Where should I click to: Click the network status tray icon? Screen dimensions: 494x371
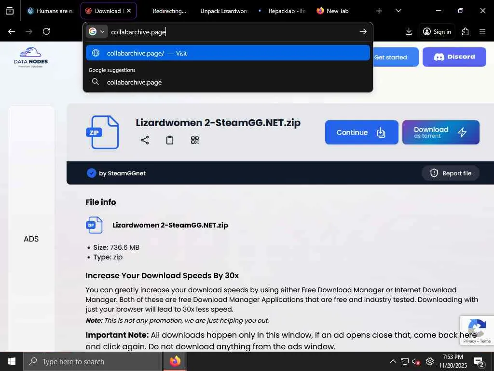[x=405, y=361]
